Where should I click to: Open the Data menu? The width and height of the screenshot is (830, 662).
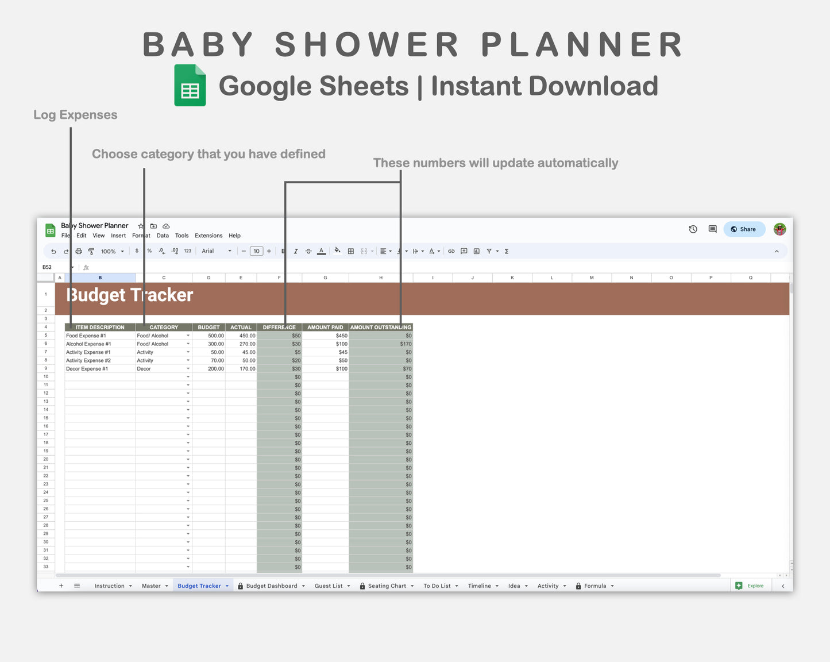(163, 236)
